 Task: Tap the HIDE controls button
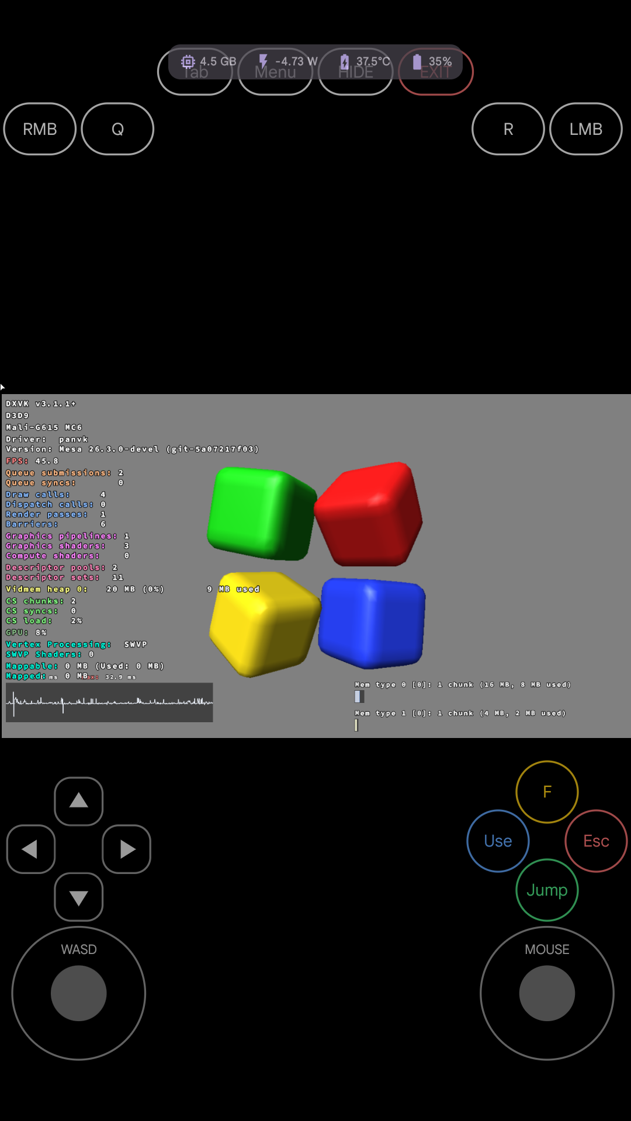[x=356, y=72]
